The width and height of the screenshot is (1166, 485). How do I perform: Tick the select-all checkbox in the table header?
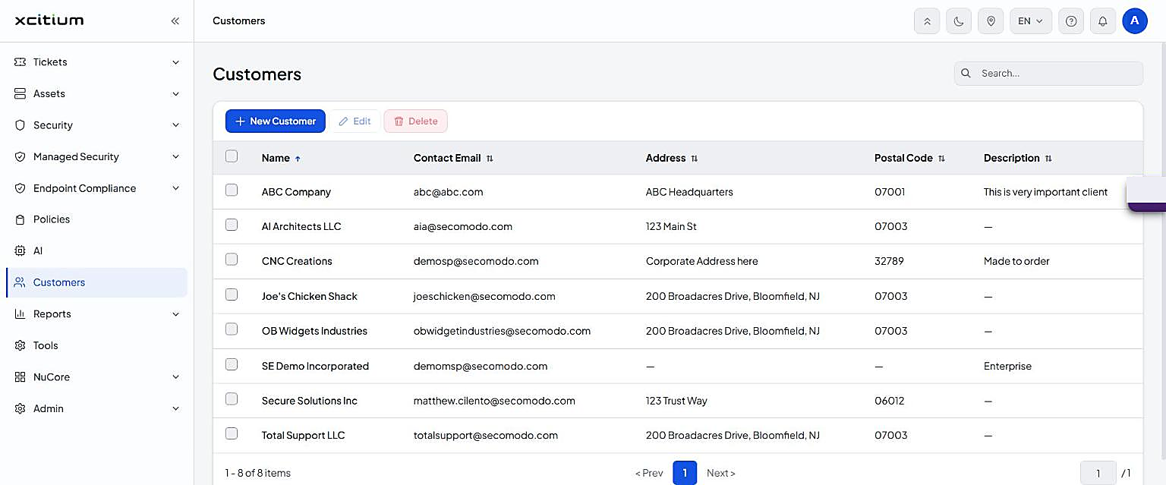pos(232,156)
